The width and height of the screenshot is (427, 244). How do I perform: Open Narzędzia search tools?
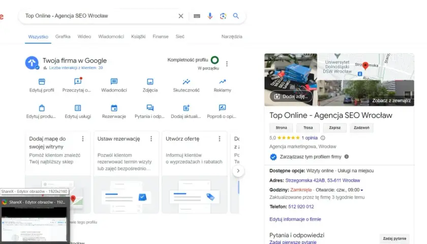(x=232, y=37)
